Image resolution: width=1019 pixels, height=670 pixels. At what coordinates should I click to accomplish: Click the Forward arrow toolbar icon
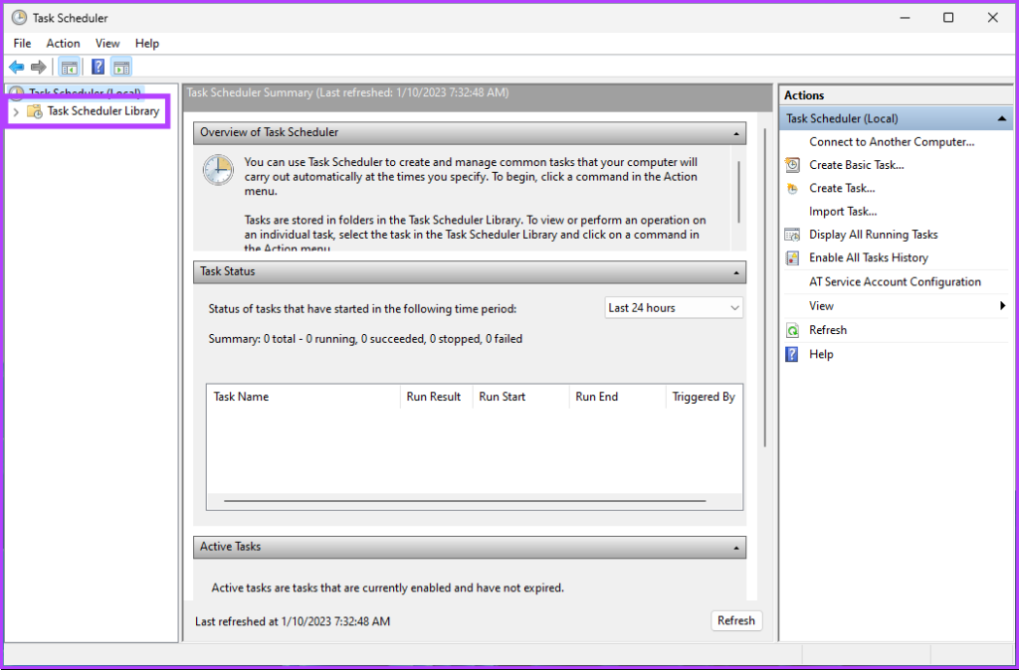(x=38, y=67)
